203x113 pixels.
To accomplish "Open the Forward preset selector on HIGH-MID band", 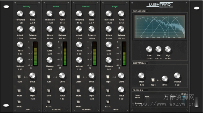I will click(86, 7).
